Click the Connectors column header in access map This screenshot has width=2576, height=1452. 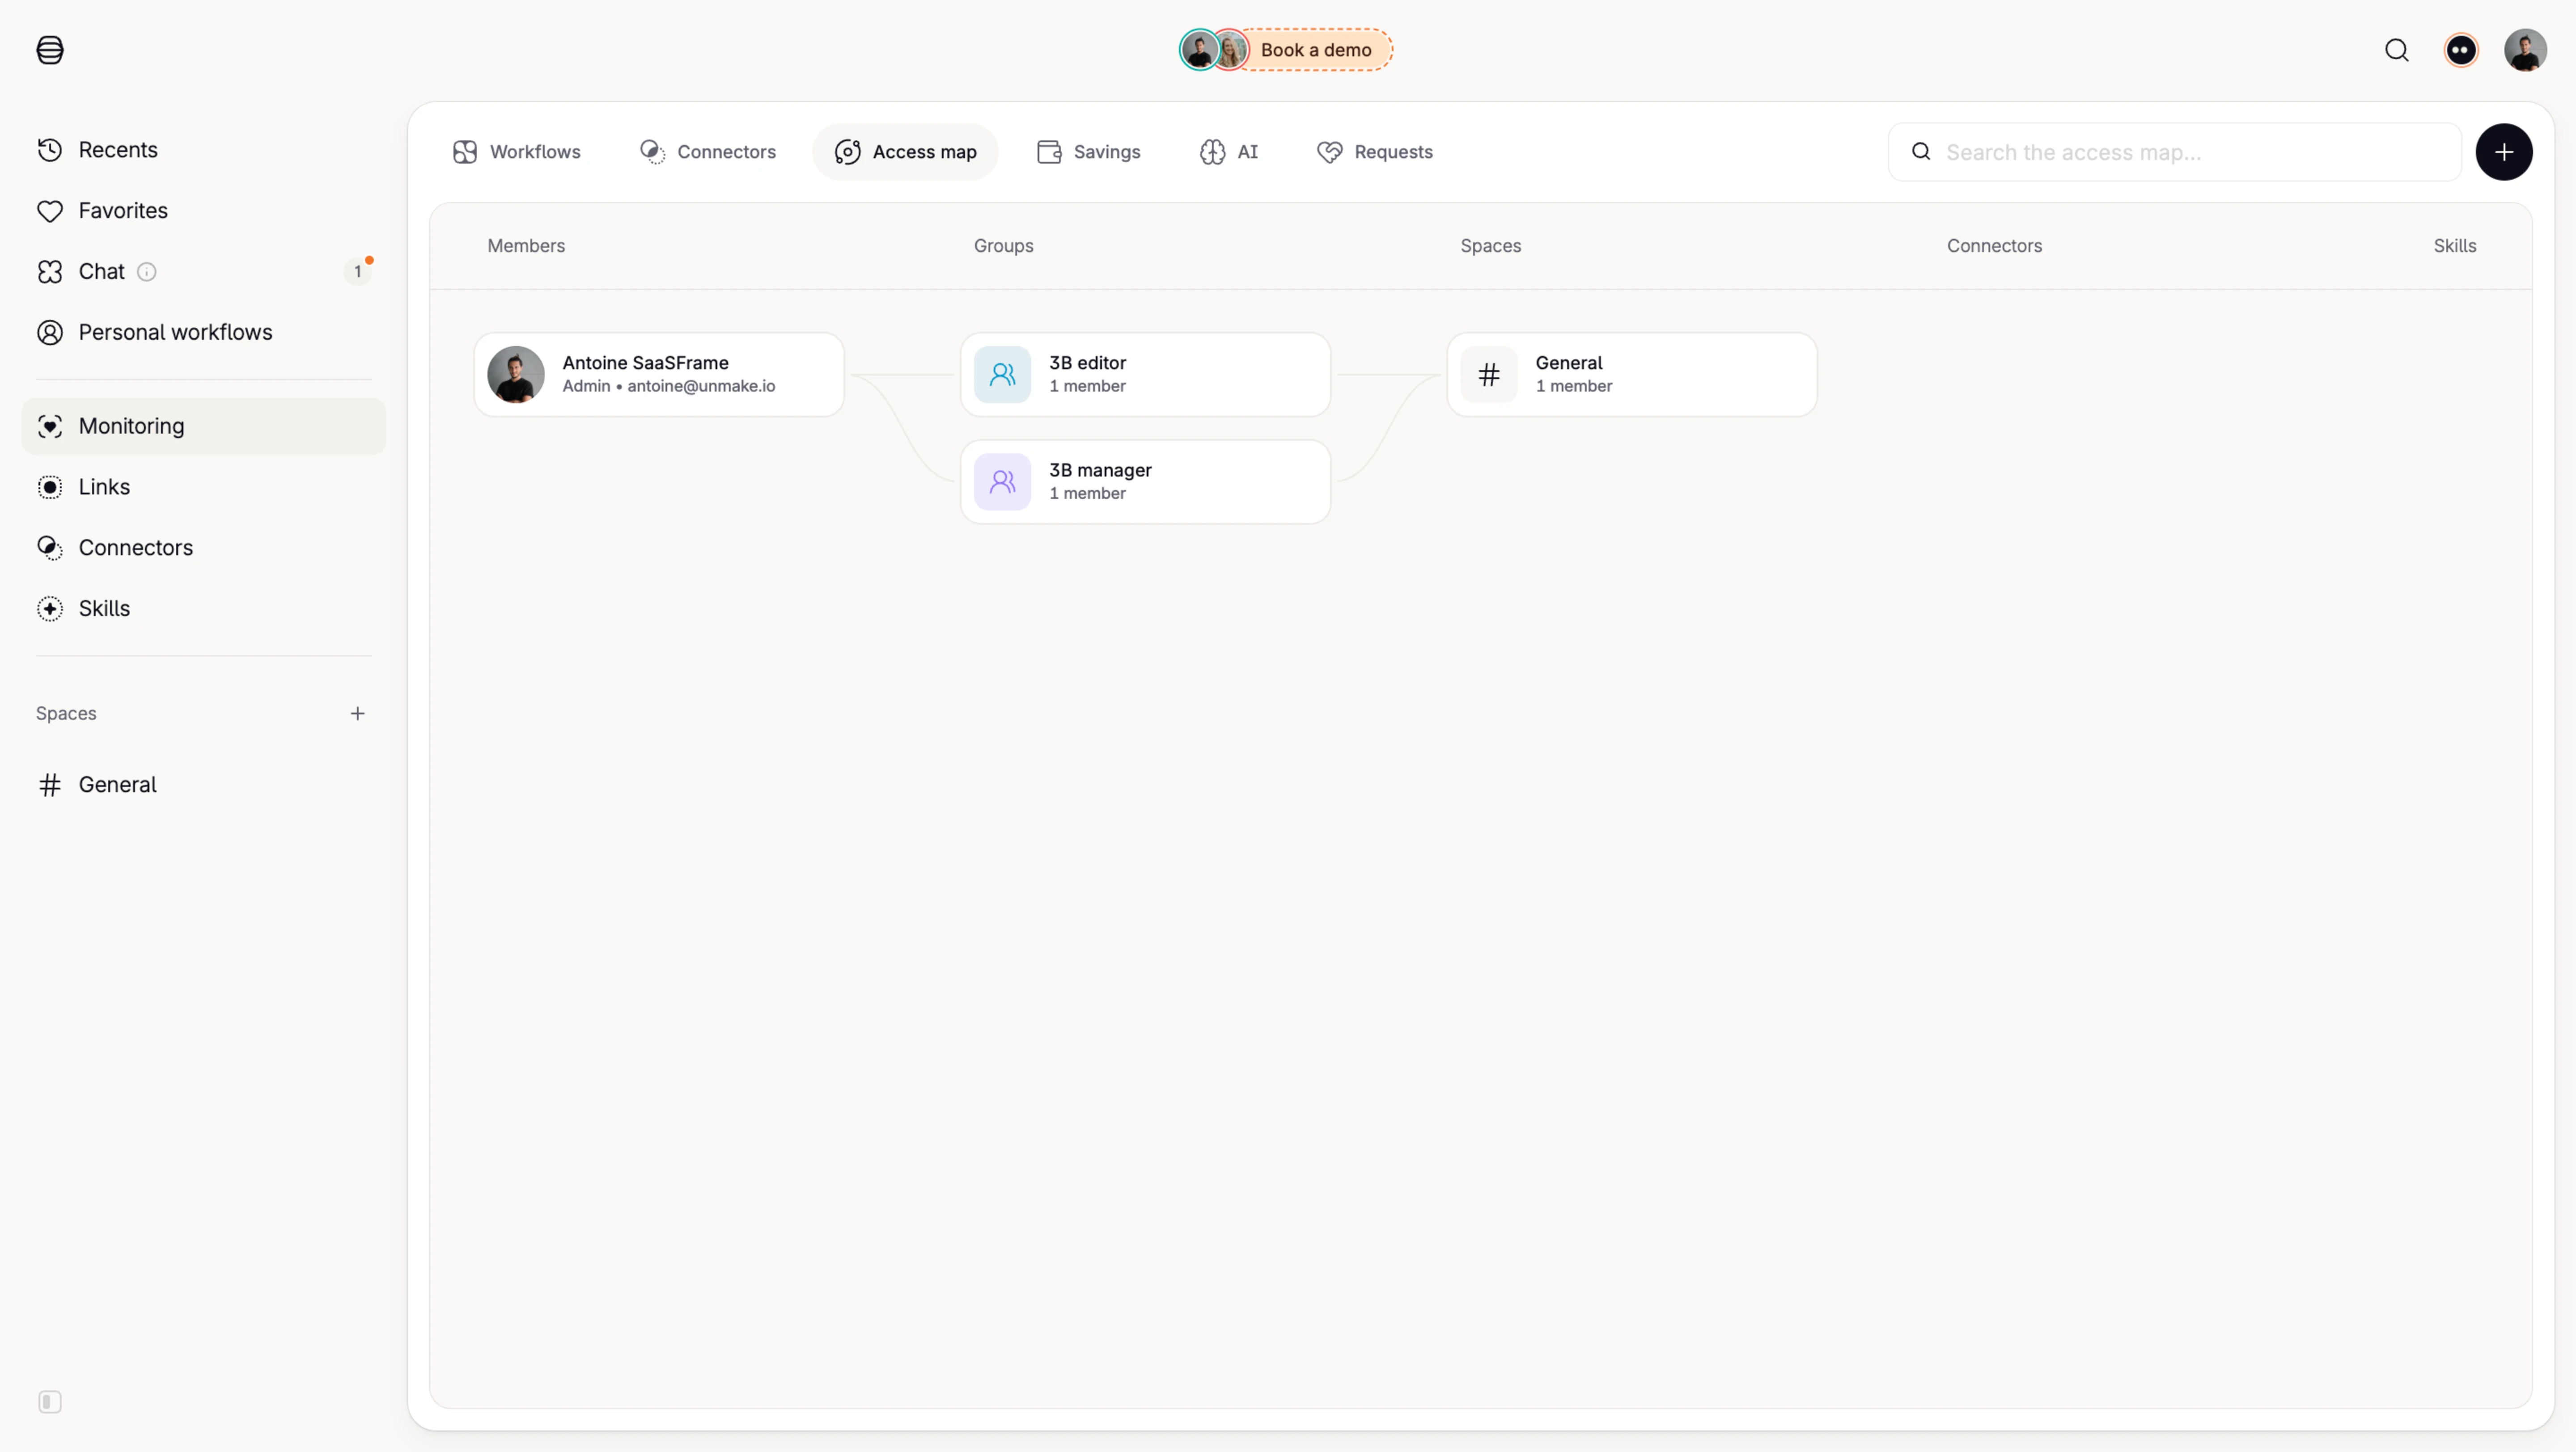(1994, 246)
